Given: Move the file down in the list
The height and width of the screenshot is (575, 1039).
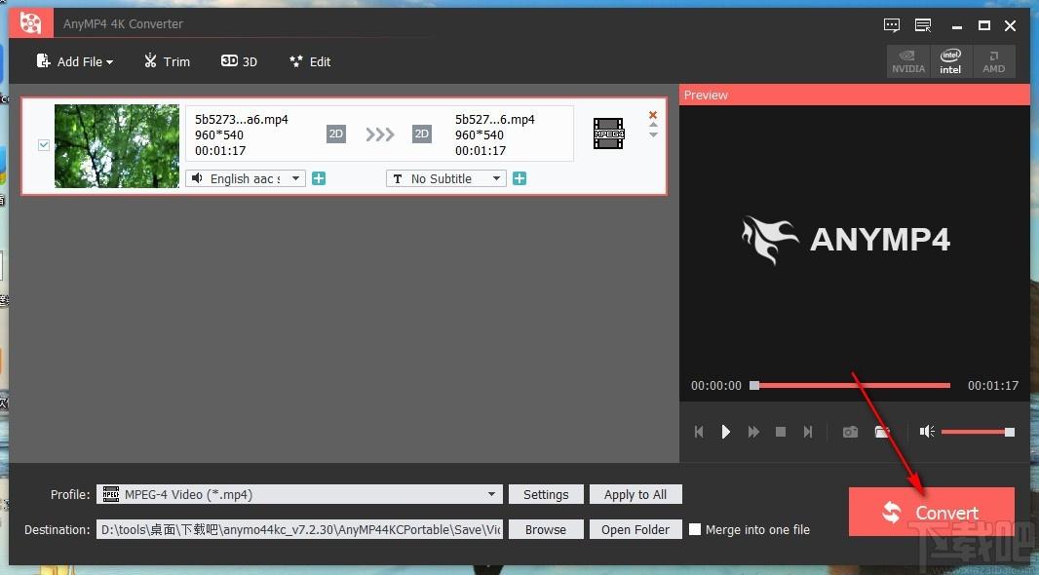Looking at the screenshot, I should (653, 135).
